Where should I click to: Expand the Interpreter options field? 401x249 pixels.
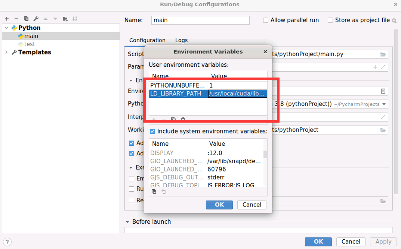pyautogui.click(x=383, y=117)
